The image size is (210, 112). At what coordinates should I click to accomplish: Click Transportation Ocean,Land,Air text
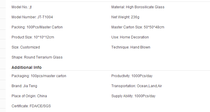[137, 86]
